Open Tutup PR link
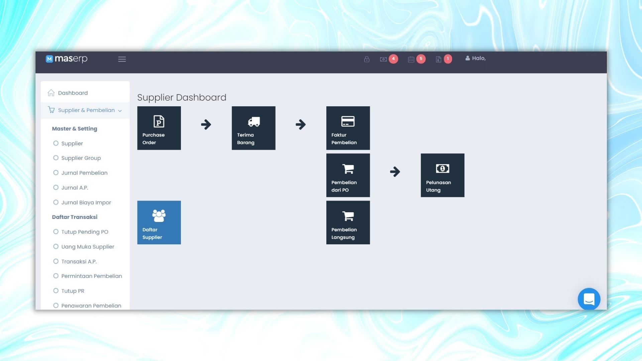 73,291
